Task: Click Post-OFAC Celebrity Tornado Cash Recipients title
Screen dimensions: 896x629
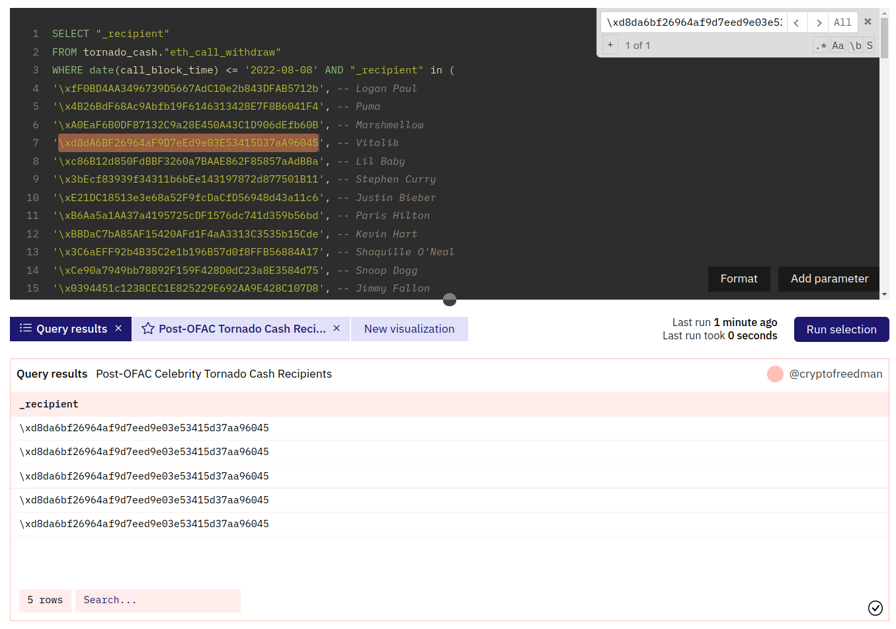Action: 214,374
